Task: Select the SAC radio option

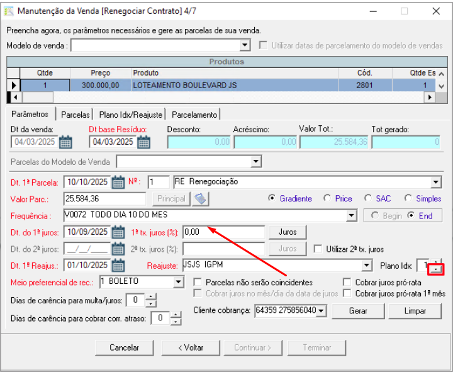Action: 368,199
